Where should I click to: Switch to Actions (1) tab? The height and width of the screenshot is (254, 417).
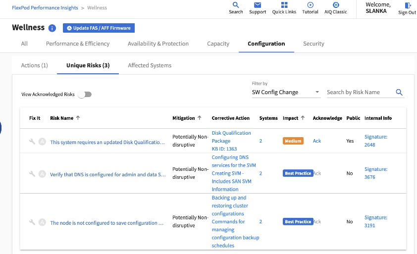click(x=34, y=65)
